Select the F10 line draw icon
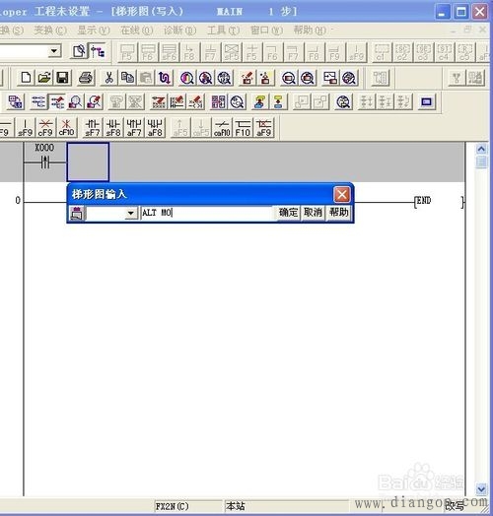 tap(243, 128)
